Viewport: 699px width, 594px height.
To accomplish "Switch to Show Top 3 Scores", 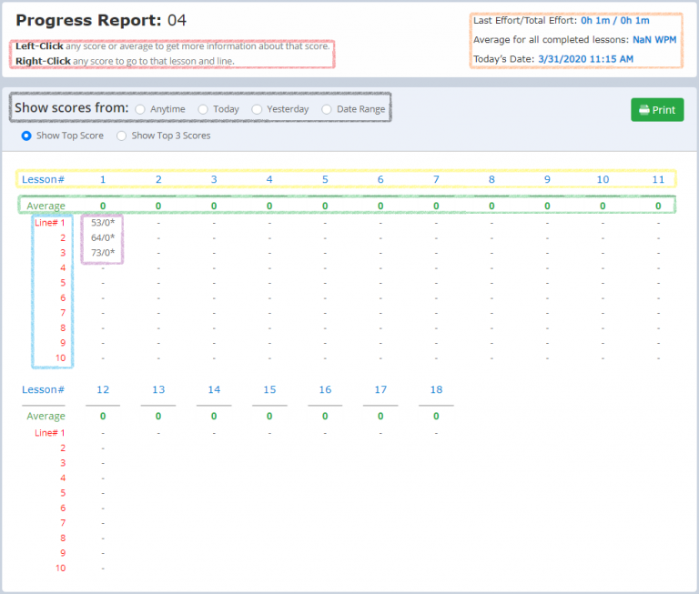I will pos(122,136).
